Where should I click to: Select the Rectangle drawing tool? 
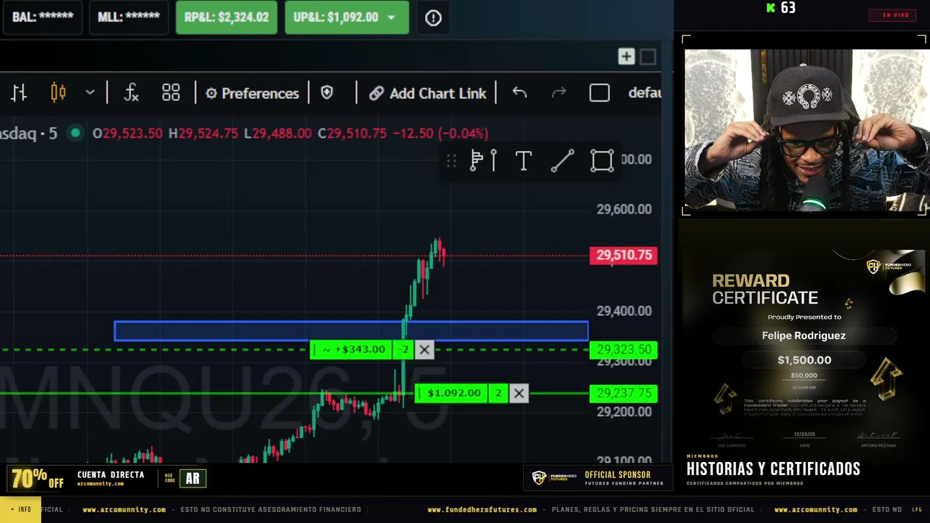[602, 161]
